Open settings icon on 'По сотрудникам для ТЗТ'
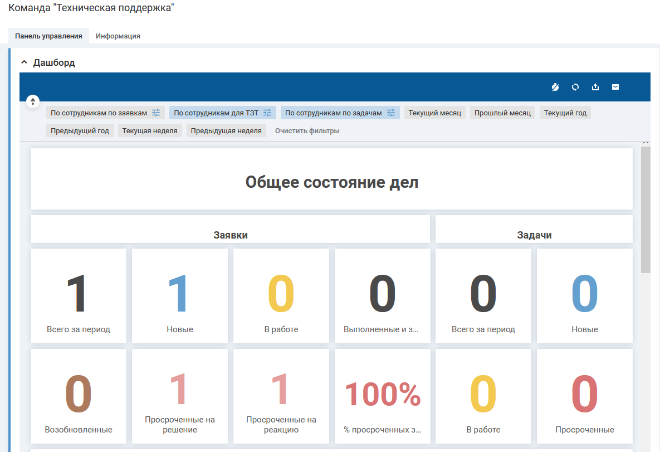660x452 pixels. 267,113
